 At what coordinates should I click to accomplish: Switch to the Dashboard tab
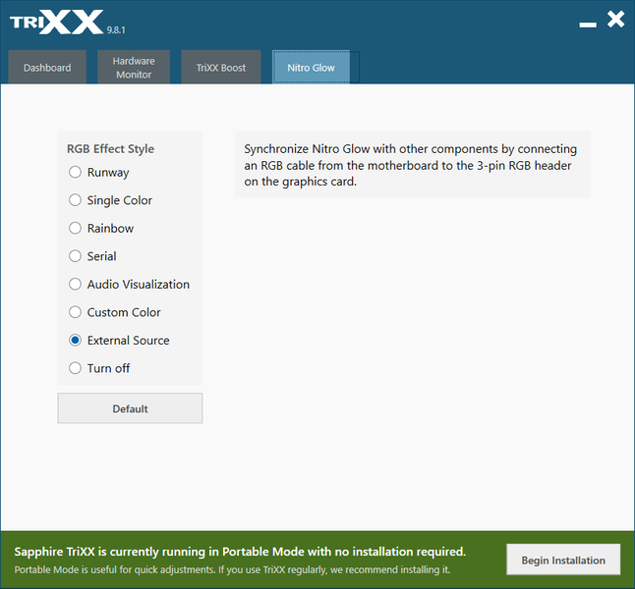coord(47,67)
